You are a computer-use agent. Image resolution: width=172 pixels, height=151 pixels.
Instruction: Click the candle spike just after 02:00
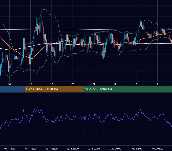[140, 21]
